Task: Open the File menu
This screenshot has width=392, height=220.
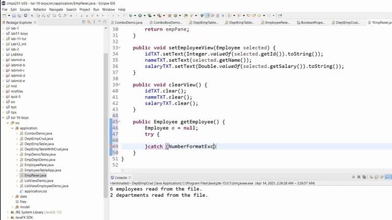Action: point(5,10)
